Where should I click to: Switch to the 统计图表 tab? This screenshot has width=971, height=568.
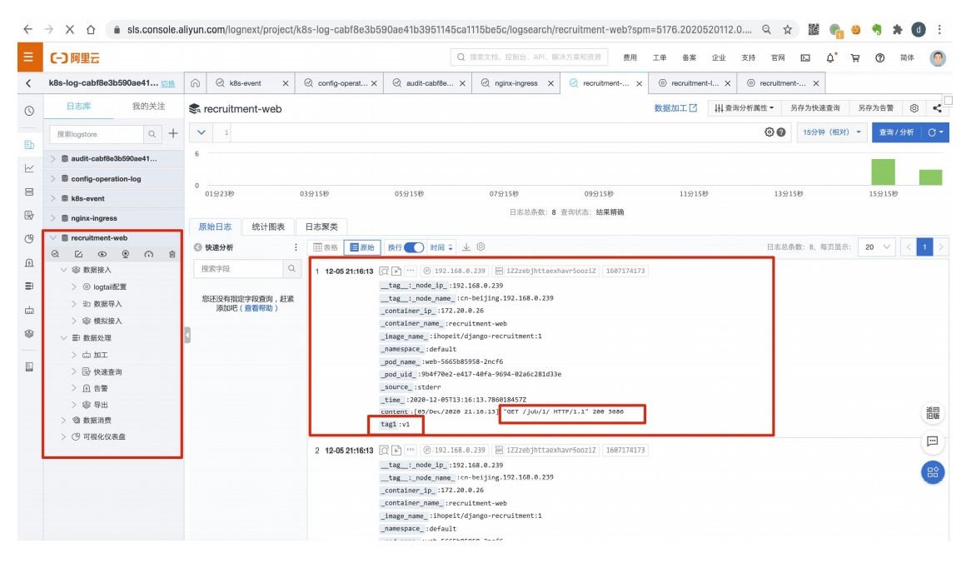(x=268, y=227)
